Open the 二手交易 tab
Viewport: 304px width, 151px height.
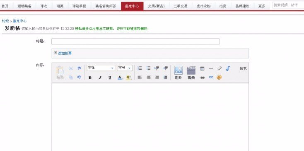coord(181,6)
